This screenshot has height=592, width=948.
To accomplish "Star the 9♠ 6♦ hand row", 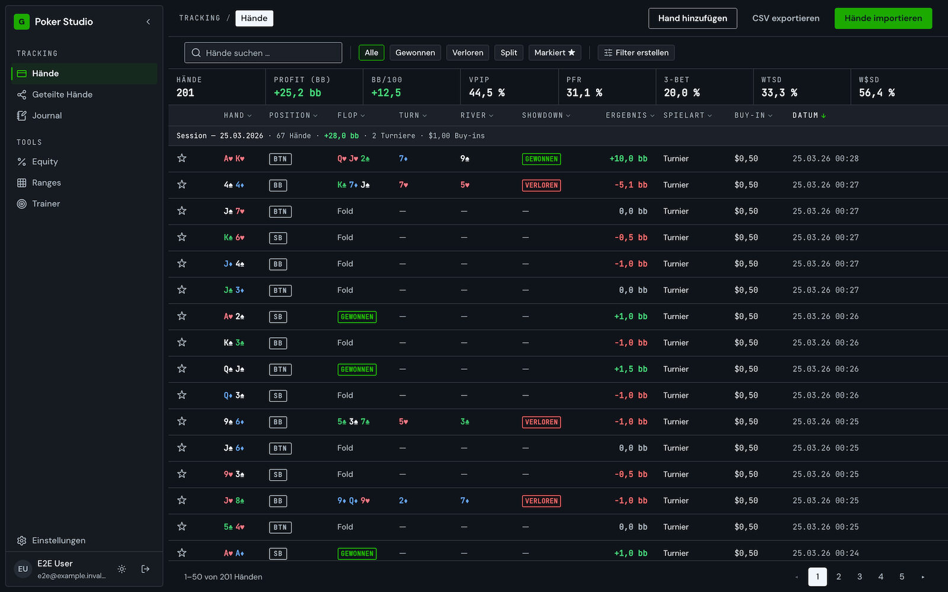I will click(x=182, y=422).
